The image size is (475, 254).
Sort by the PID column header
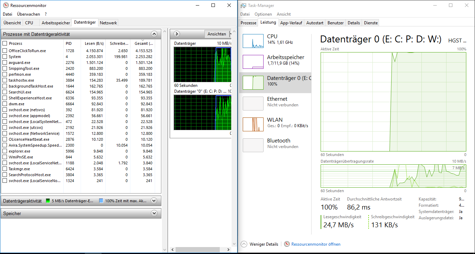tap(72, 43)
